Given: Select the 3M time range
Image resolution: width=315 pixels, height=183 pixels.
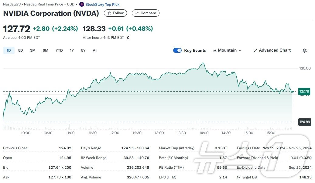Looking at the screenshot, I should point(33,50).
